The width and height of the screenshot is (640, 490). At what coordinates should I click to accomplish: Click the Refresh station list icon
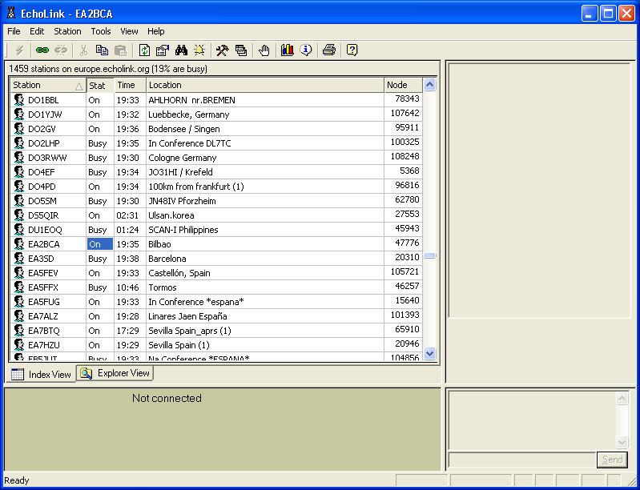[x=144, y=50]
